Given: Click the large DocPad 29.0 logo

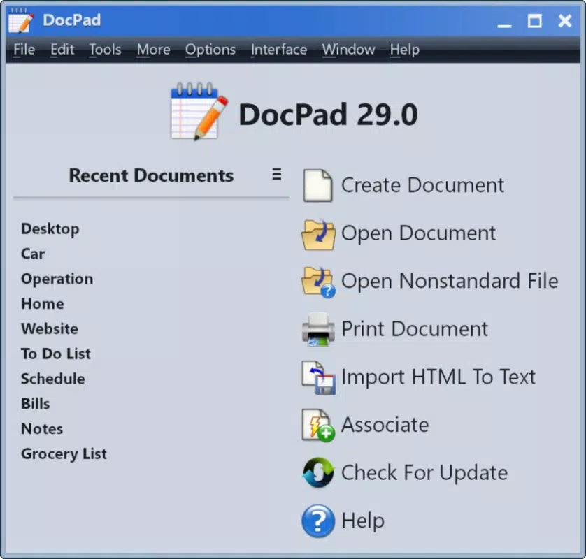Looking at the screenshot, I should (199, 111).
